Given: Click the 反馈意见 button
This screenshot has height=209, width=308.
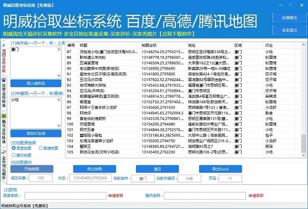Looking at the screenshot, I should [x=290, y=17].
